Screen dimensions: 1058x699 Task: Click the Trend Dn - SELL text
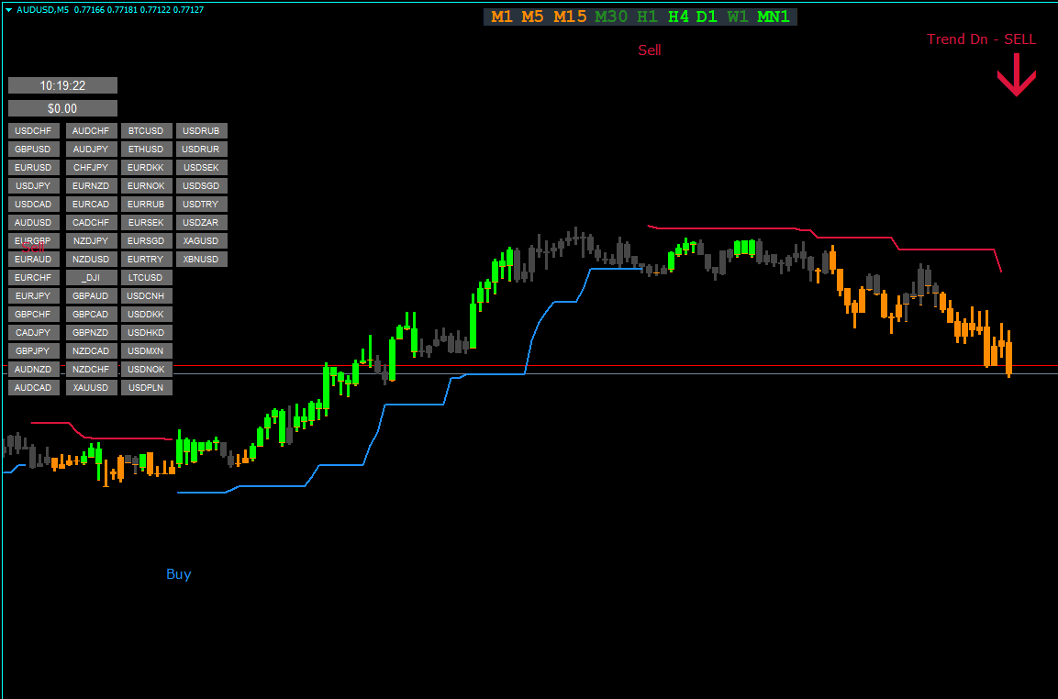[x=981, y=39]
